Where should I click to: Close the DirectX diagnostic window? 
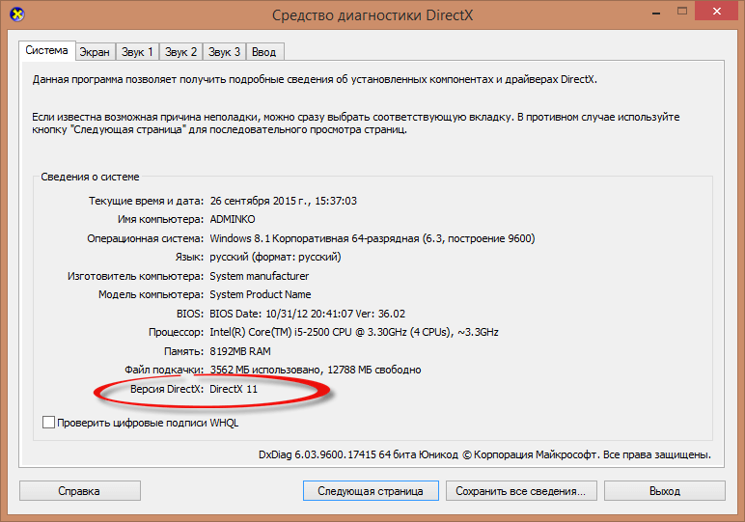716,12
